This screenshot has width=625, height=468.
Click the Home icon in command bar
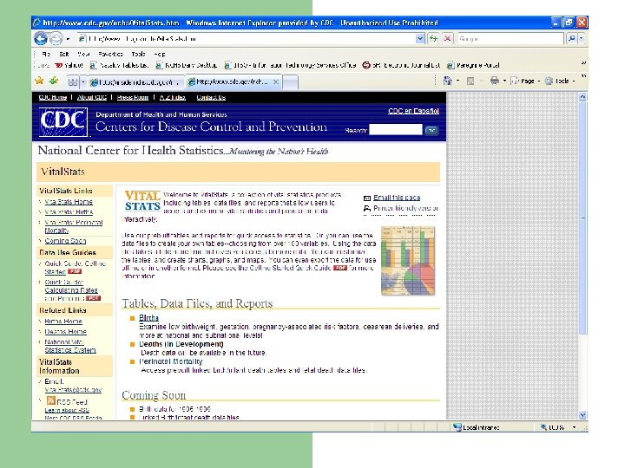448,81
